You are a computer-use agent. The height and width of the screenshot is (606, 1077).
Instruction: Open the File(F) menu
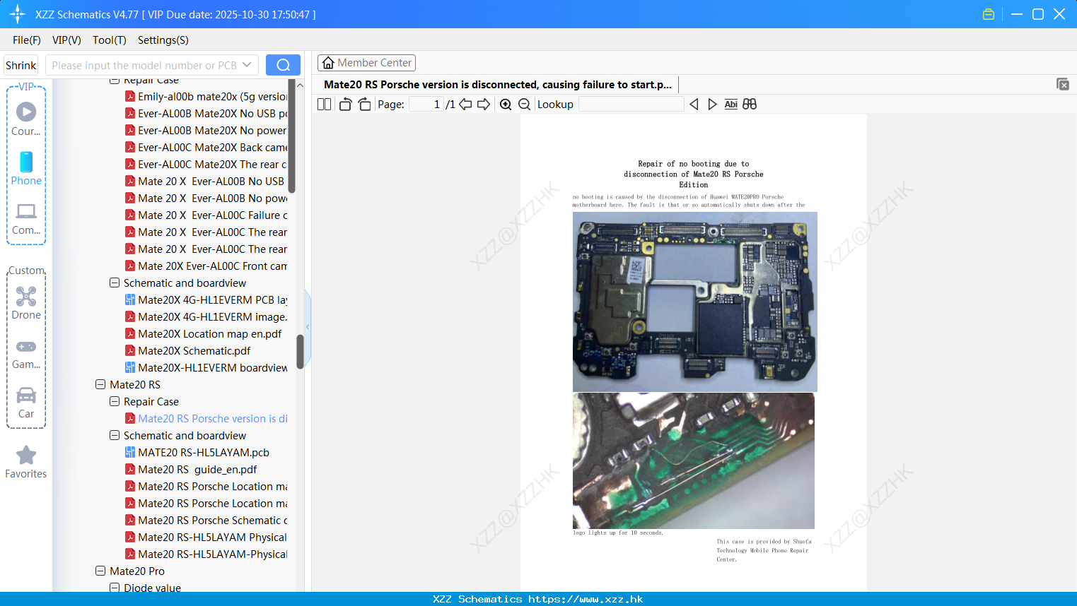tap(27, 40)
